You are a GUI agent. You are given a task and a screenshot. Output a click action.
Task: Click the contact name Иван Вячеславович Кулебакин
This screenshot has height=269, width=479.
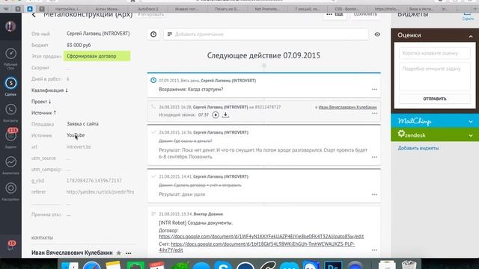(72, 253)
